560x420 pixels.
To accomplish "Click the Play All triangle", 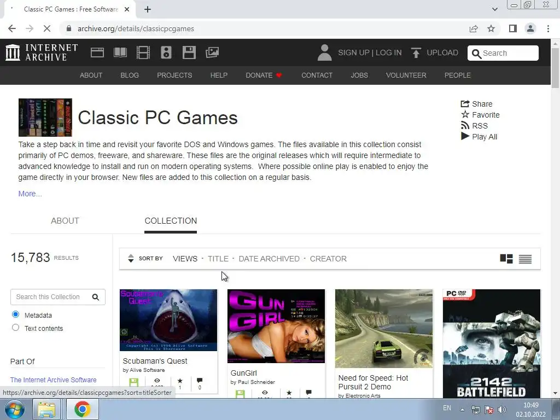I will coord(465,136).
